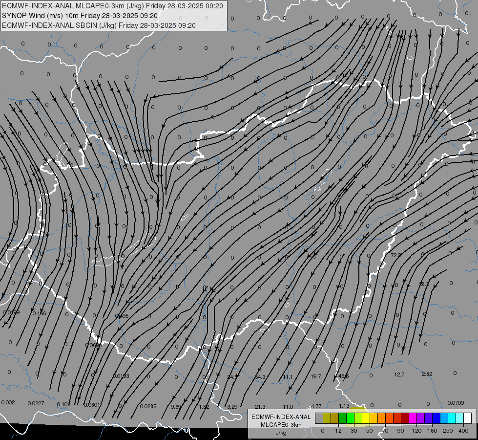Select the pure yellow legend swatch
Screen dimensions: 478x440
(x=366, y=418)
